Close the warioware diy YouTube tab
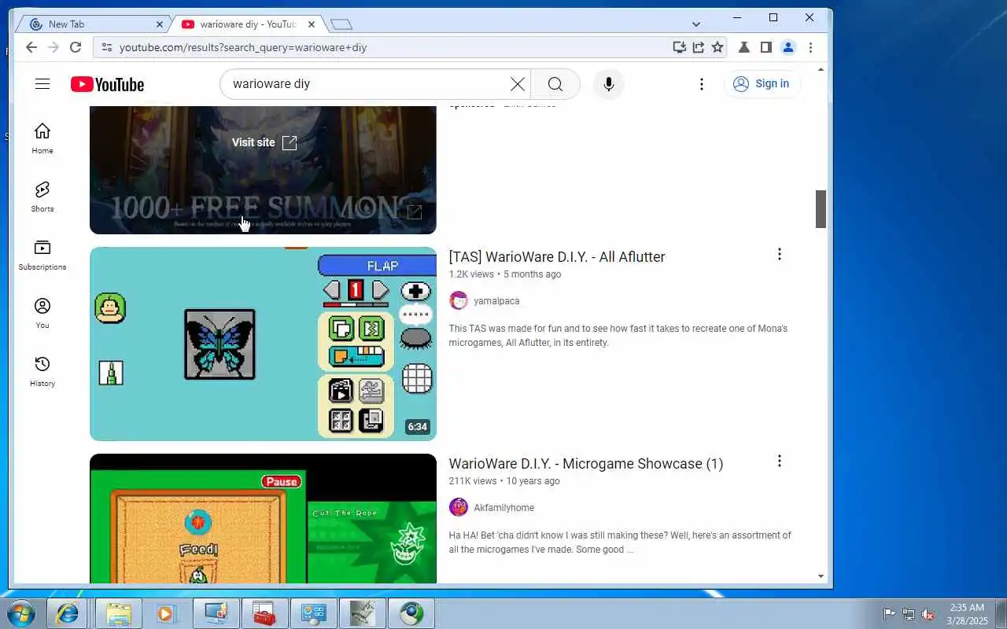The height and width of the screenshot is (629, 1007). pyautogui.click(x=312, y=24)
